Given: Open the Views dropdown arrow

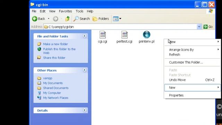Looking at the screenshot, I should (120, 18).
